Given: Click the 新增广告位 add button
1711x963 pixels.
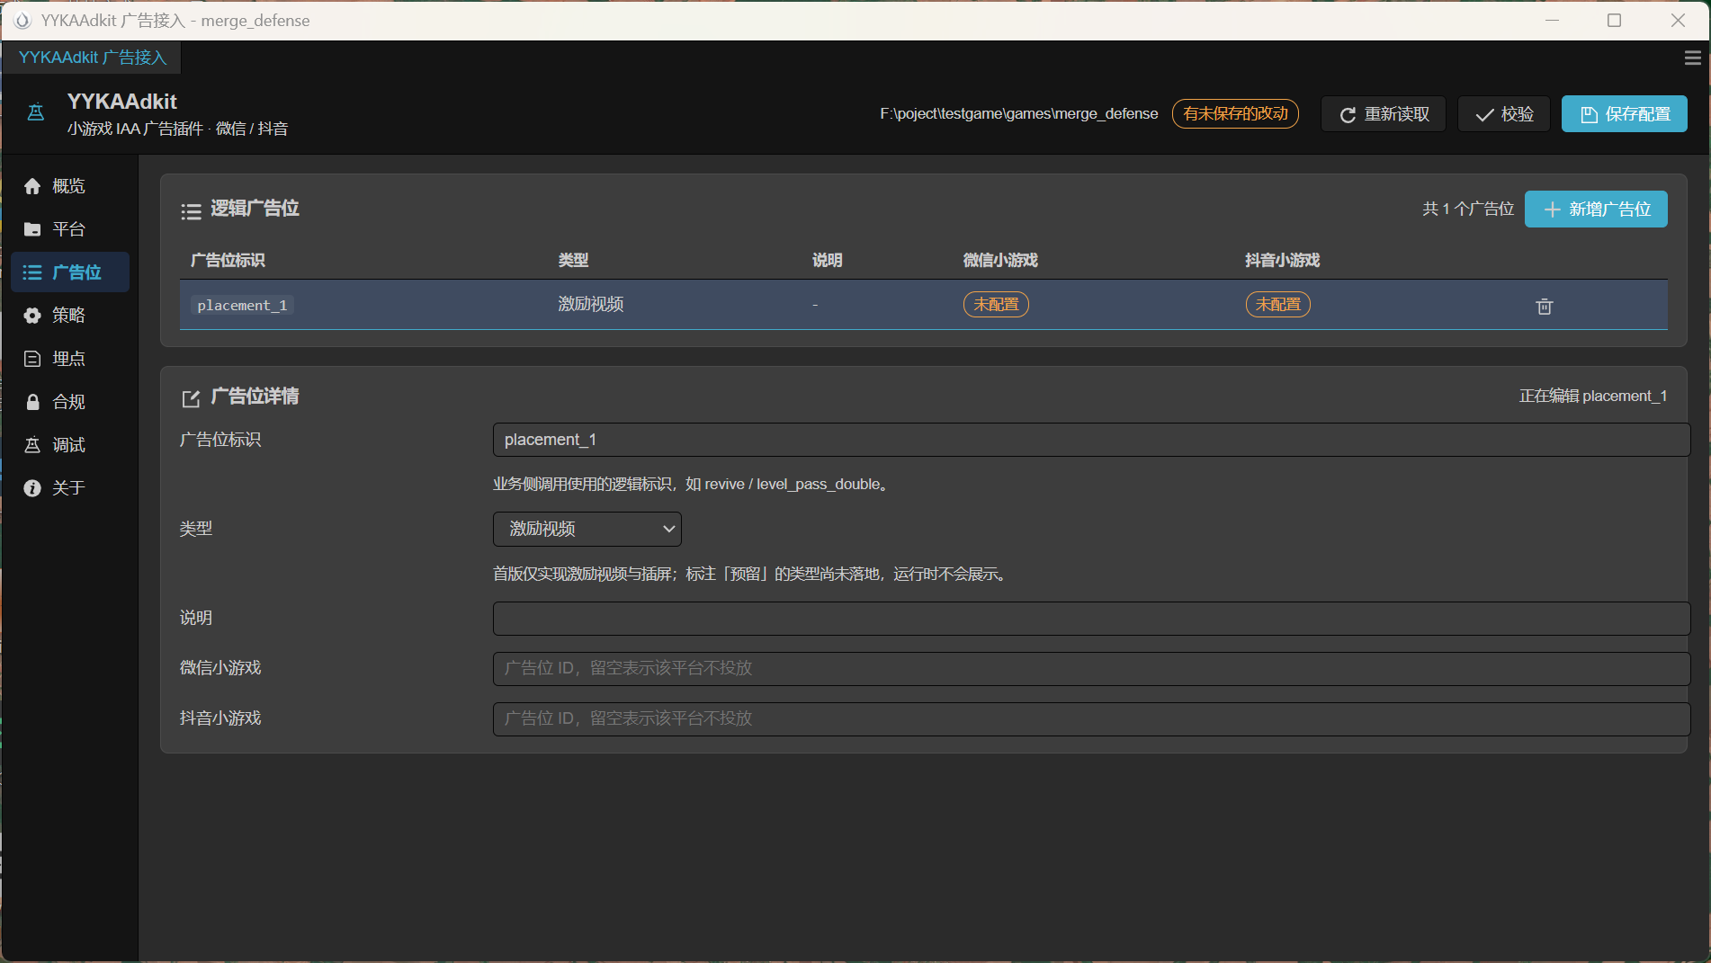Looking at the screenshot, I should pos(1596,210).
